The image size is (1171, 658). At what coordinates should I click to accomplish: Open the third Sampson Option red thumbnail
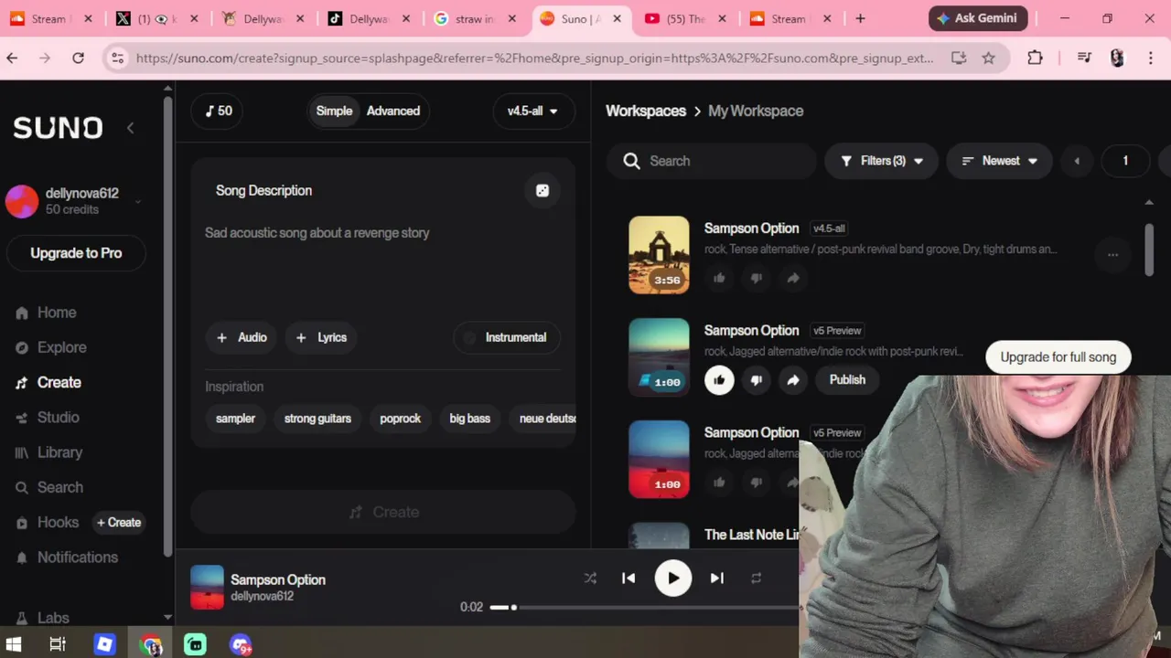point(659,459)
